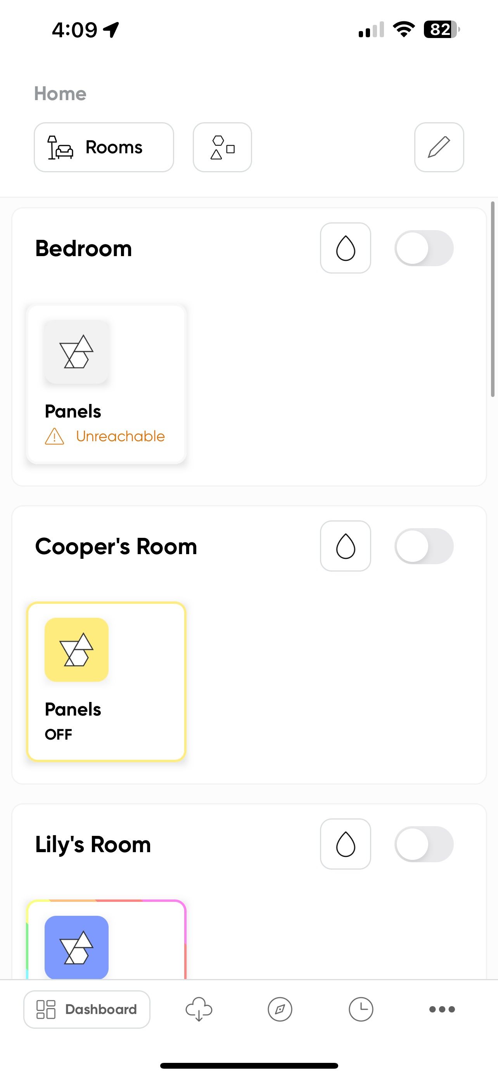
Task: Select the shapes grouping icon beside Rooms
Action: click(x=222, y=147)
